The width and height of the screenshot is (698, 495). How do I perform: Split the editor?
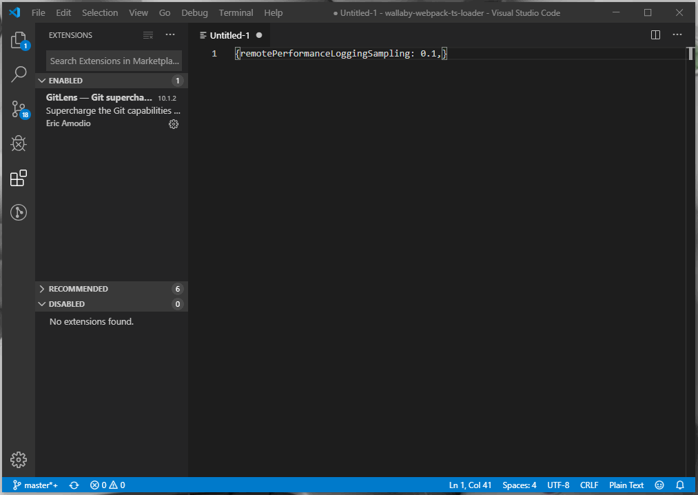655,34
